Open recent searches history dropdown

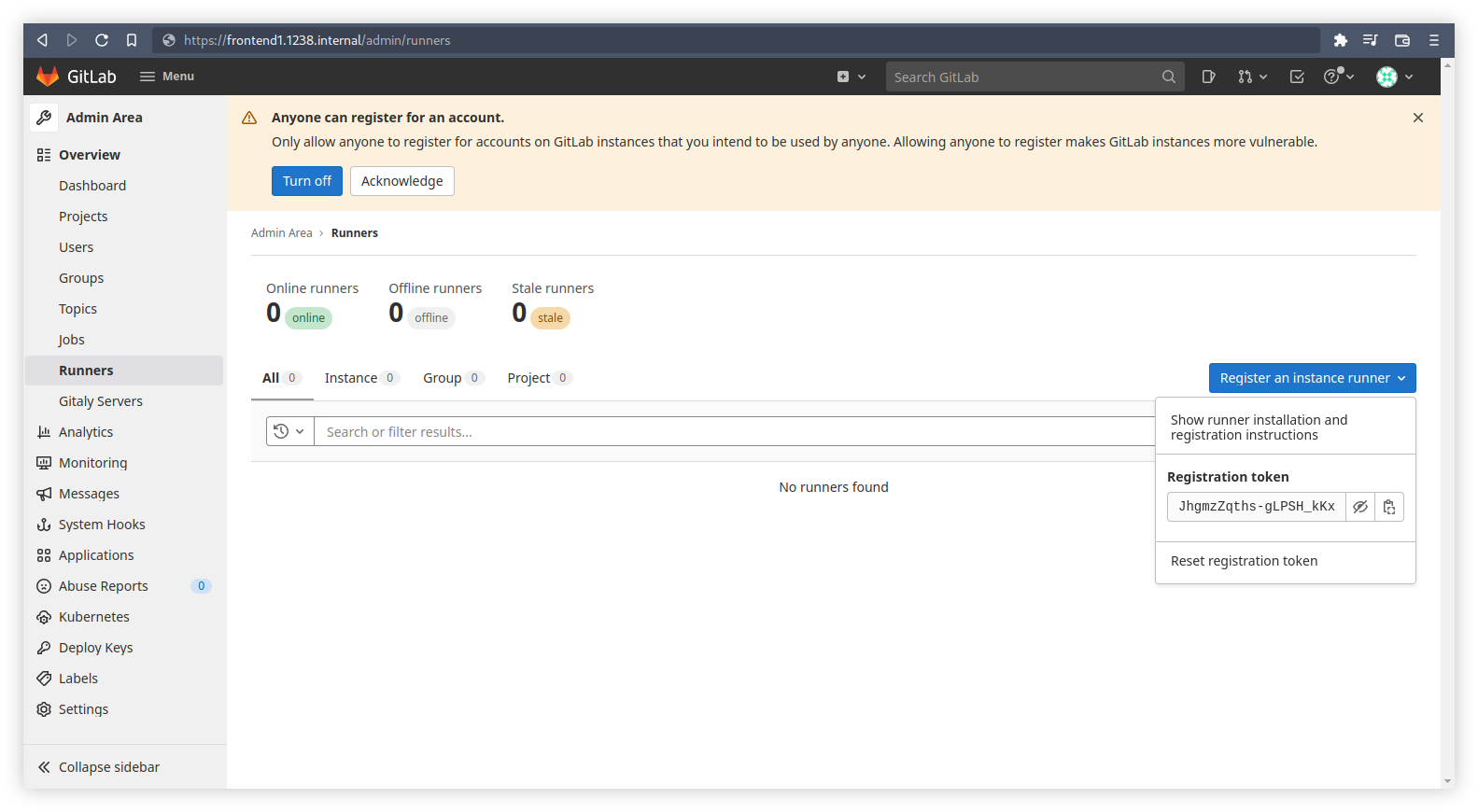[x=289, y=431]
